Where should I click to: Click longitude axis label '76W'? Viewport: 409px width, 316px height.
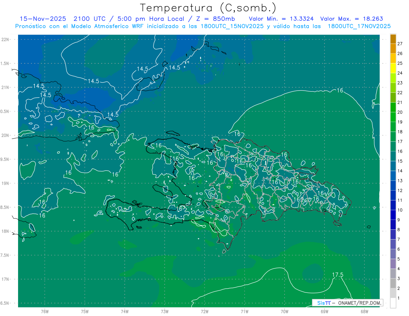point(45,311)
